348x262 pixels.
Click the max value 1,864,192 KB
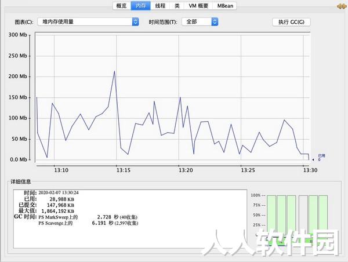click(x=57, y=211)
